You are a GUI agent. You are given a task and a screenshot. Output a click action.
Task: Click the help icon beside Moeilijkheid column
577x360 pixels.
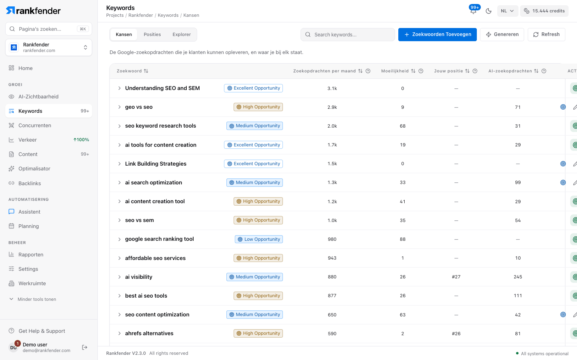(x=421, y=71)
